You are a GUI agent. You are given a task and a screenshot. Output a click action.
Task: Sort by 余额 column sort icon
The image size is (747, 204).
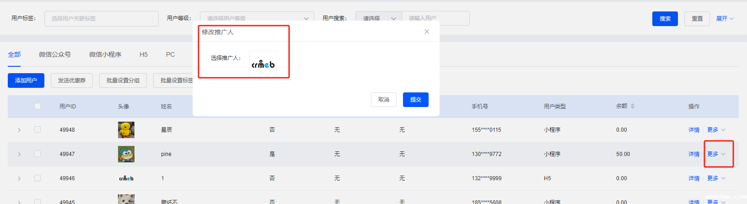tap(633, 106)
